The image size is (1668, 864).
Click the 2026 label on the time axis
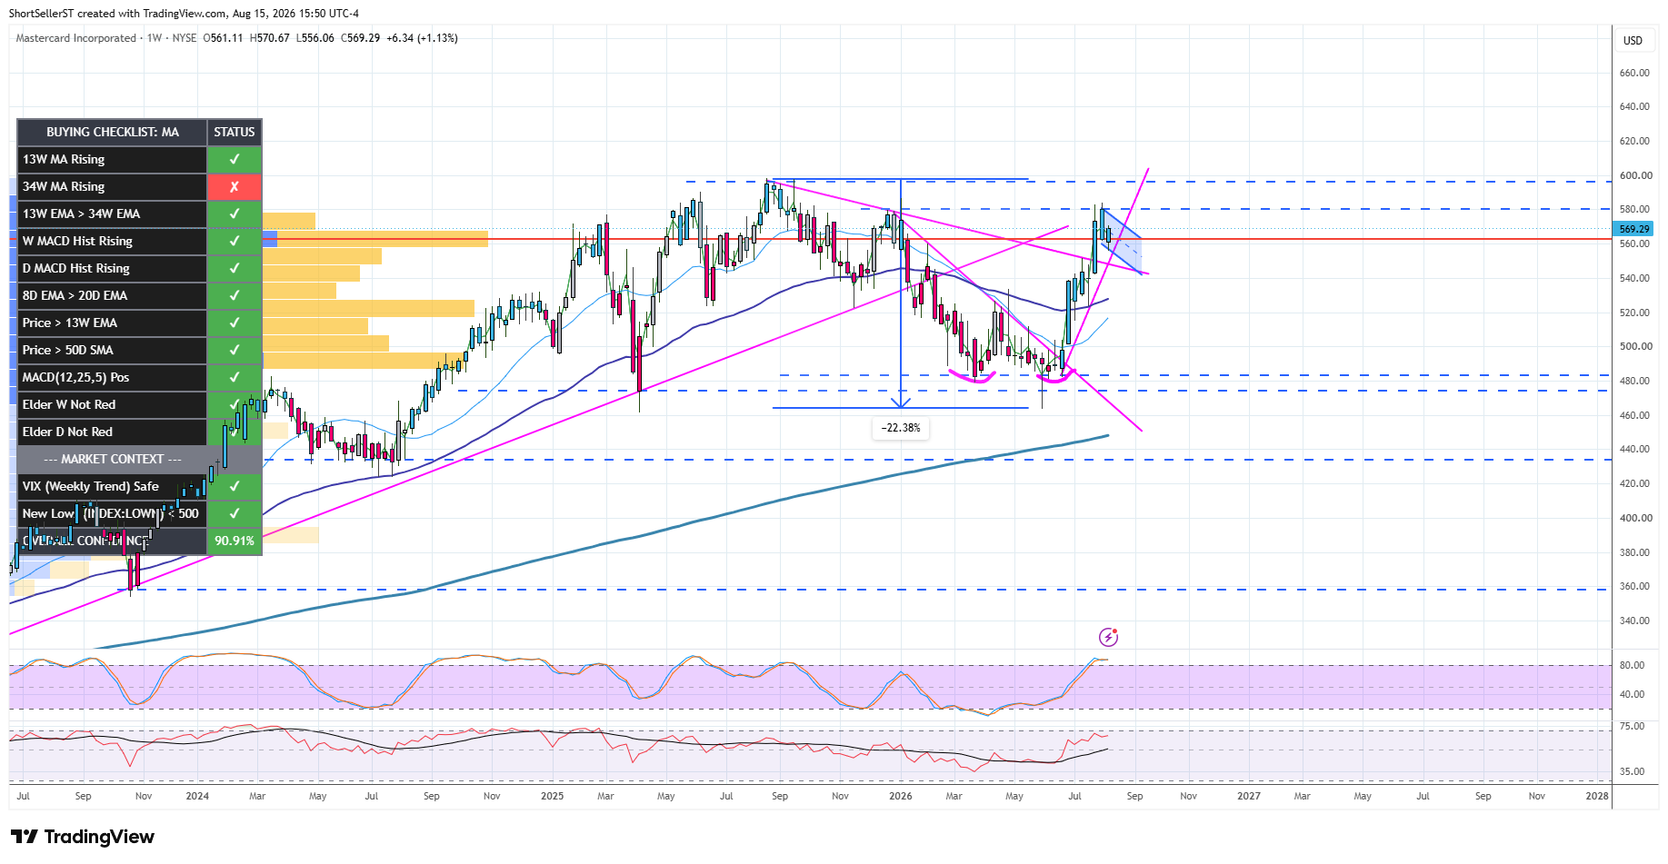(x=901, y=796)
